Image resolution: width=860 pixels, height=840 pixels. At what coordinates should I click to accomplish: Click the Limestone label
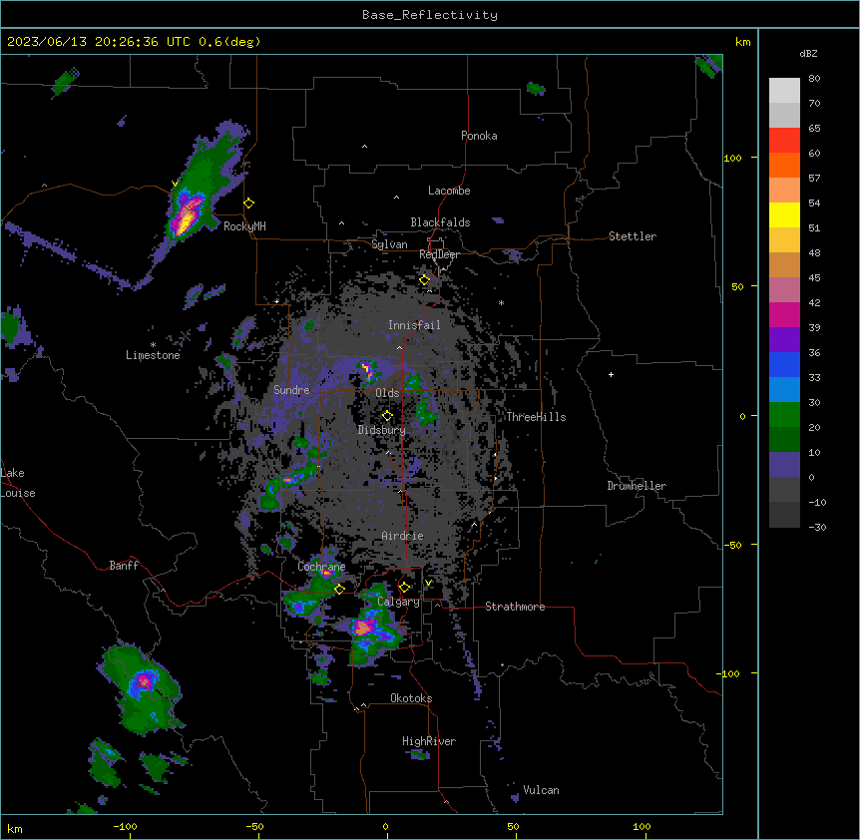click(x=153, y=355)
